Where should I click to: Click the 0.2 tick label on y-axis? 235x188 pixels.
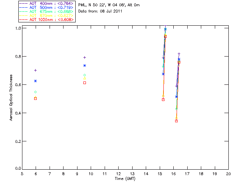[x=18, y=141]
